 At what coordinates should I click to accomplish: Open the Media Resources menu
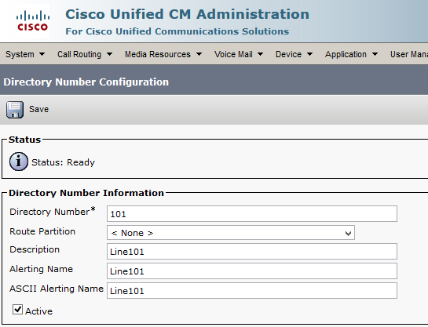coord(163,54)
